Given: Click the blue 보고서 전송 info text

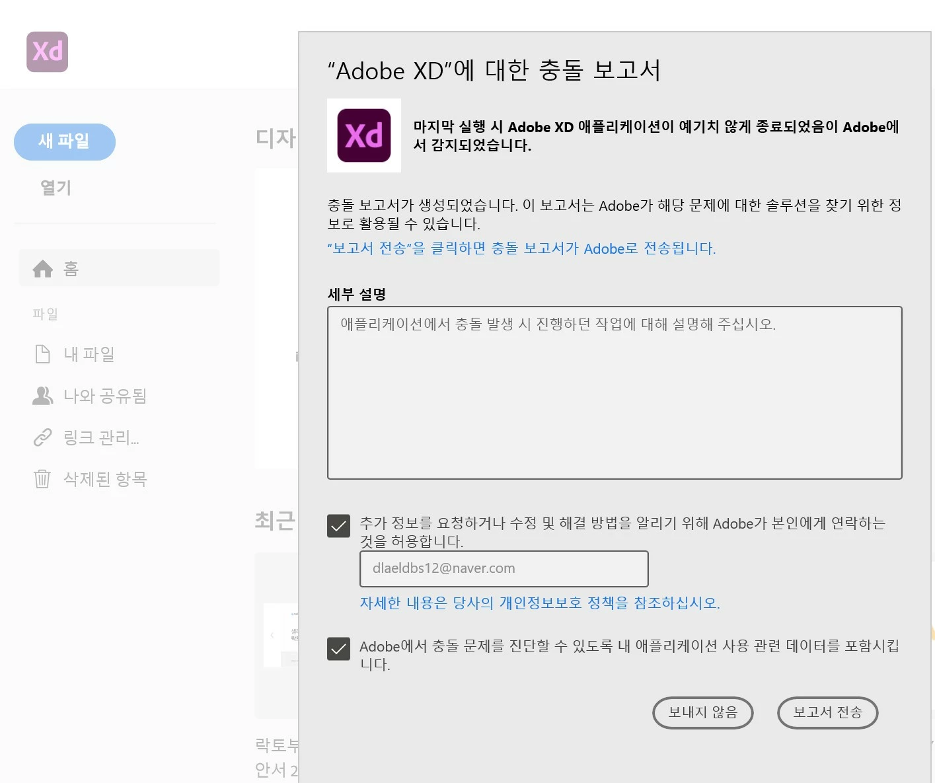Looking at the screenshot, I should (522, 248).
